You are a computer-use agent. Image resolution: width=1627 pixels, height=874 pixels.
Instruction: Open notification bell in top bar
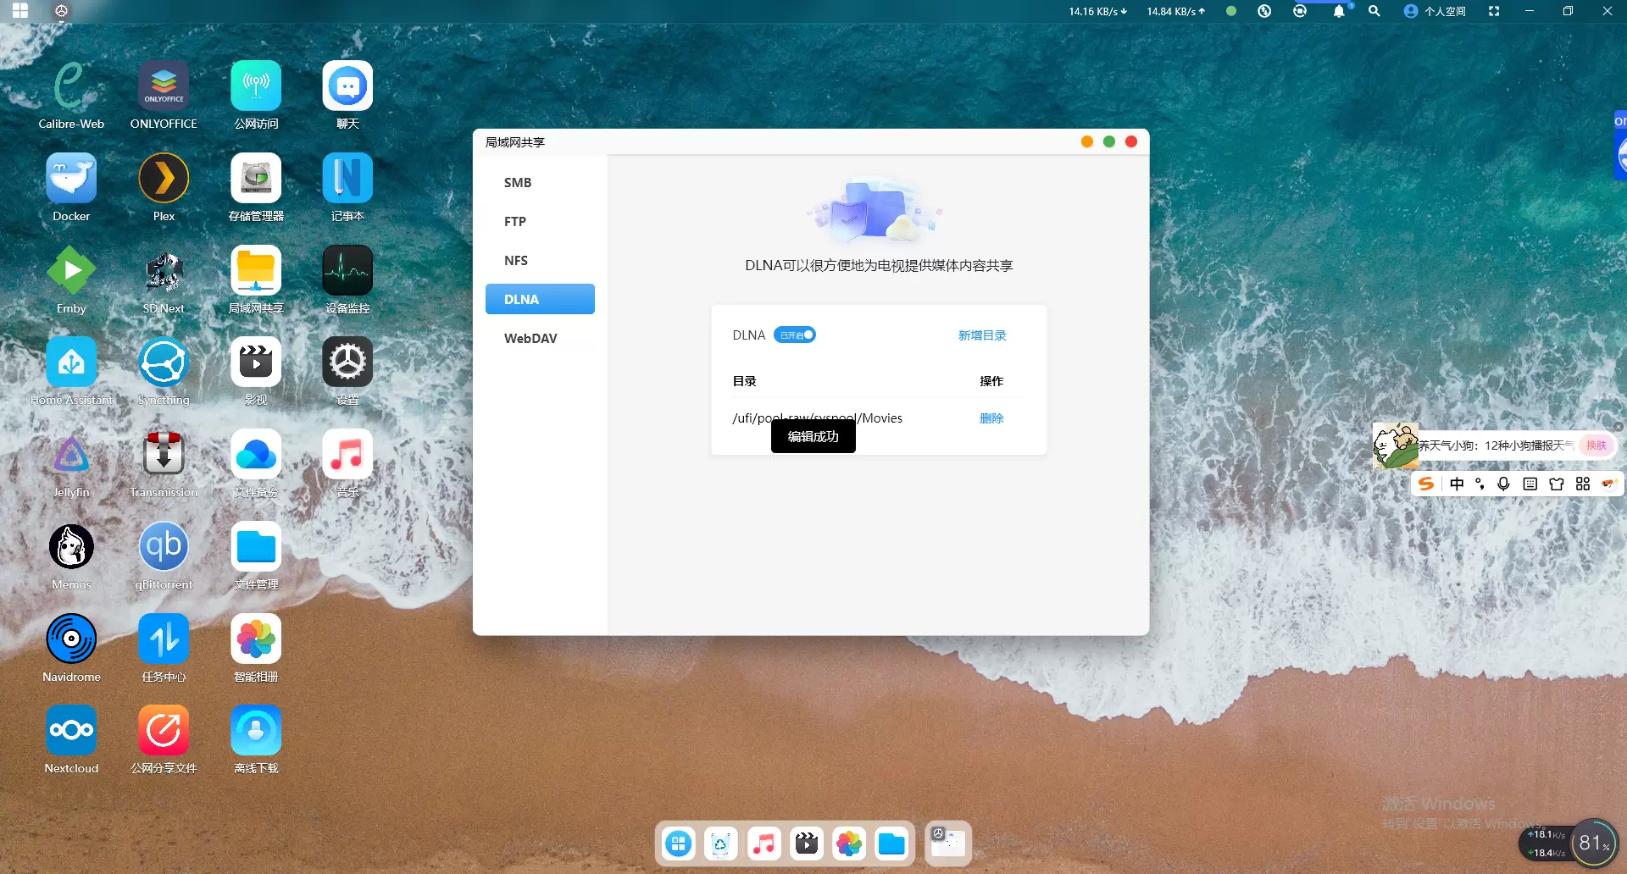pos(1338,11)
